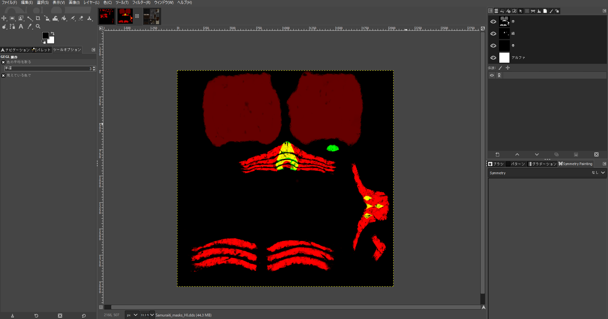608x319 pixels.
Task: Switch to the third image thumbnail tab
Action: point(152,16)
